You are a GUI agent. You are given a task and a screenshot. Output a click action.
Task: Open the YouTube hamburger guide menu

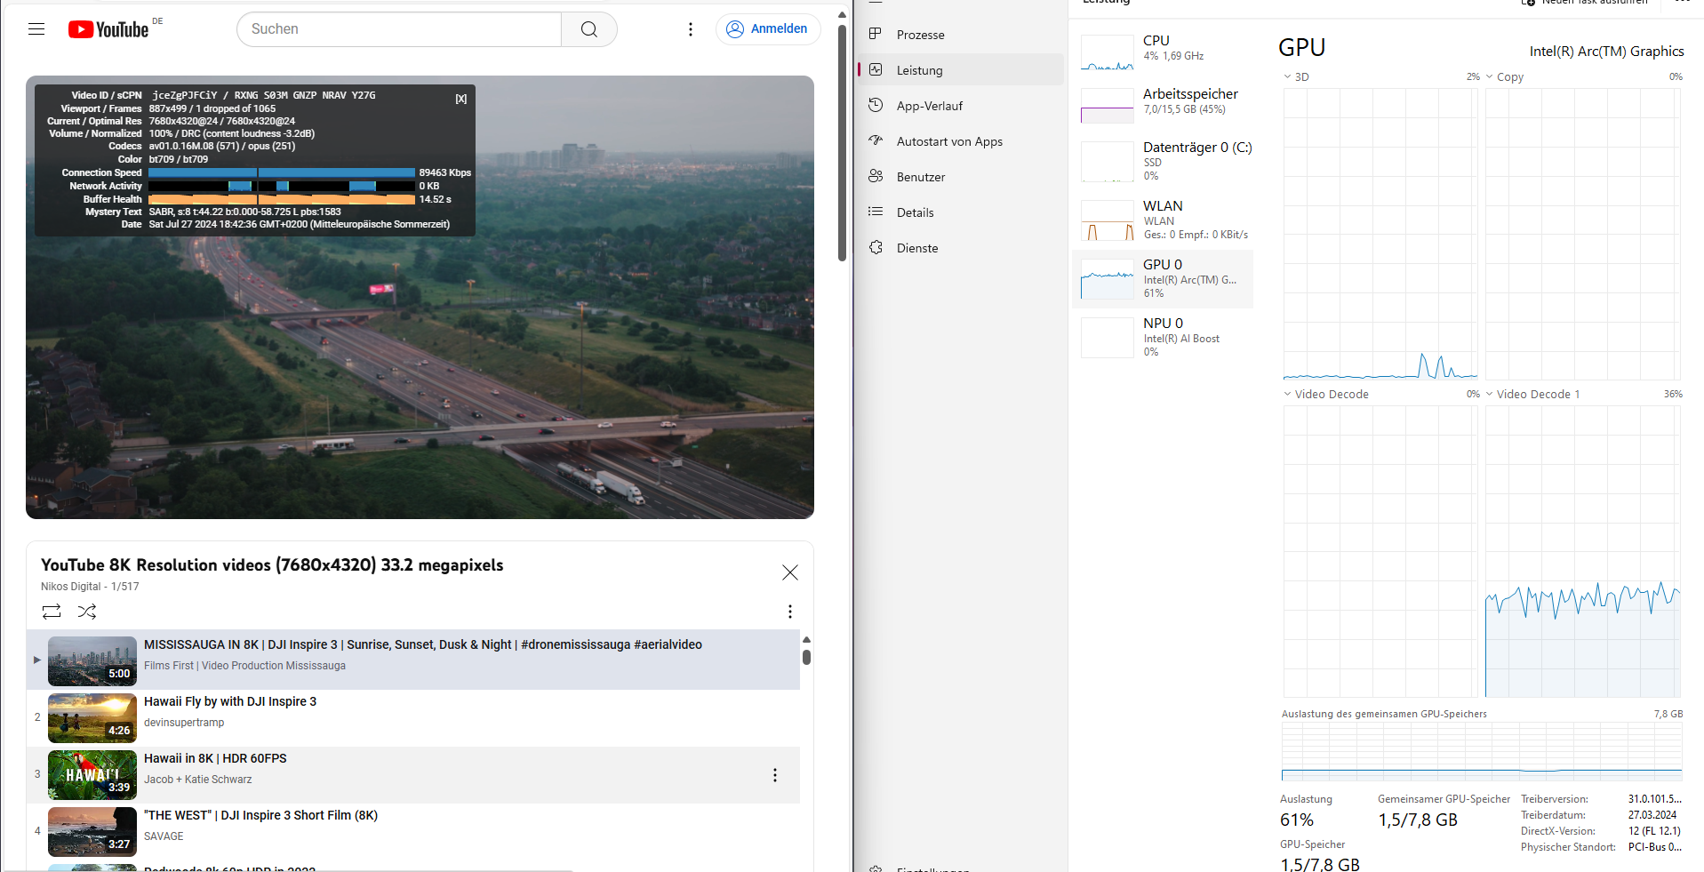coord(36,29)
